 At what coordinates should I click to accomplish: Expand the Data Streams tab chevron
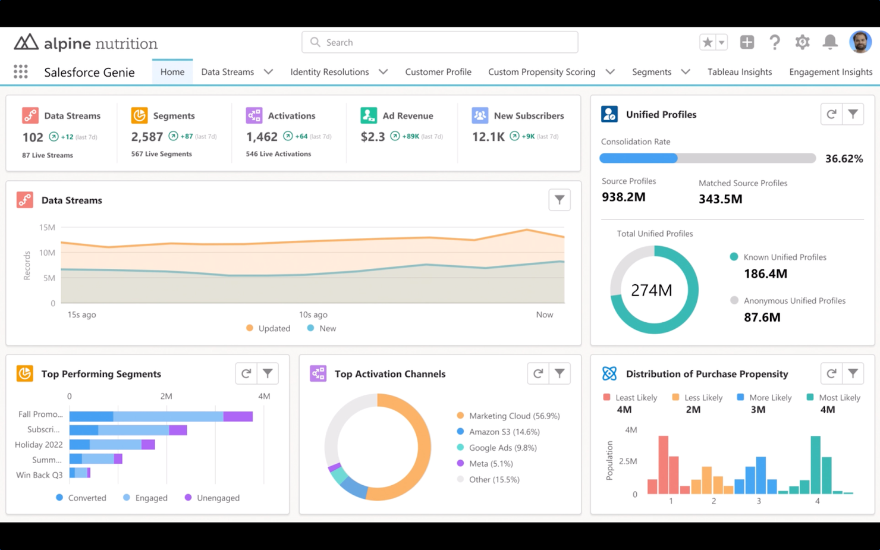268,72
